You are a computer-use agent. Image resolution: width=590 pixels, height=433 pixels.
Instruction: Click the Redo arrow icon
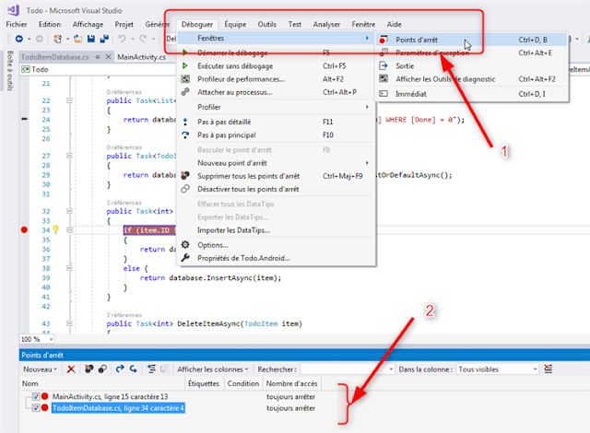click(143, 39)
